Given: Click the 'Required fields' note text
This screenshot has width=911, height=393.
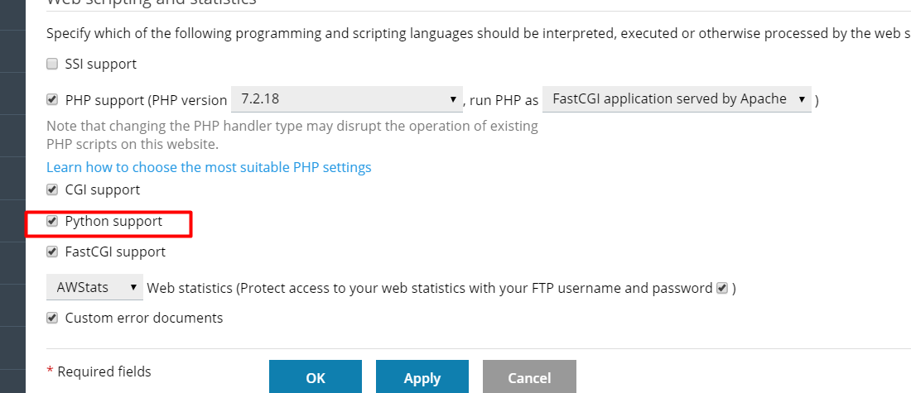Looking at the screenshot, I should click(104, 371).
